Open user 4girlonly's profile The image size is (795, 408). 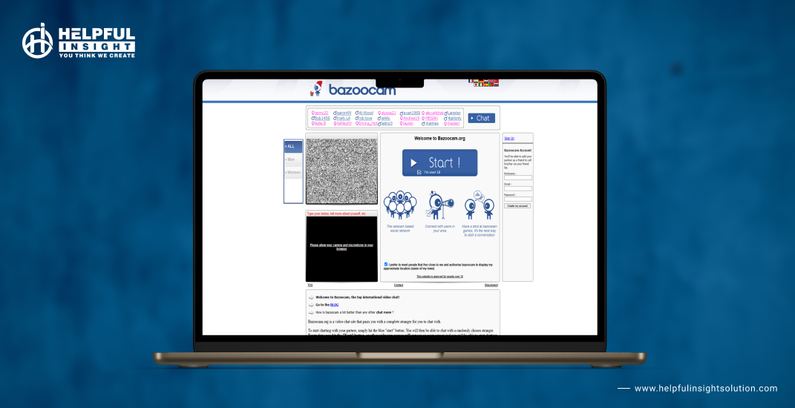pyautogui.click(x=455, y=118)
